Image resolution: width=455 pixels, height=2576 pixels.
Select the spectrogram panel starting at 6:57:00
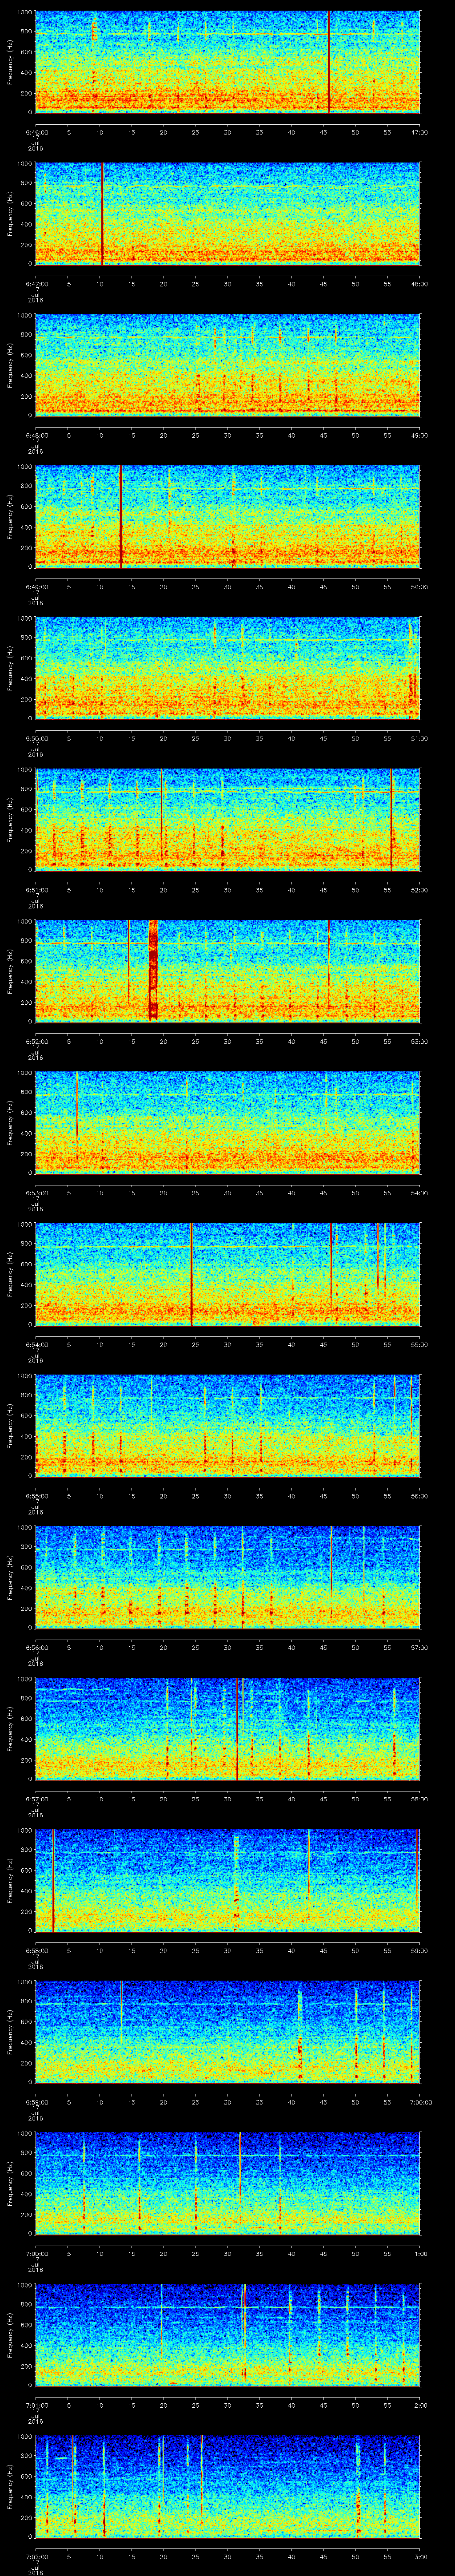(227, 1728)
